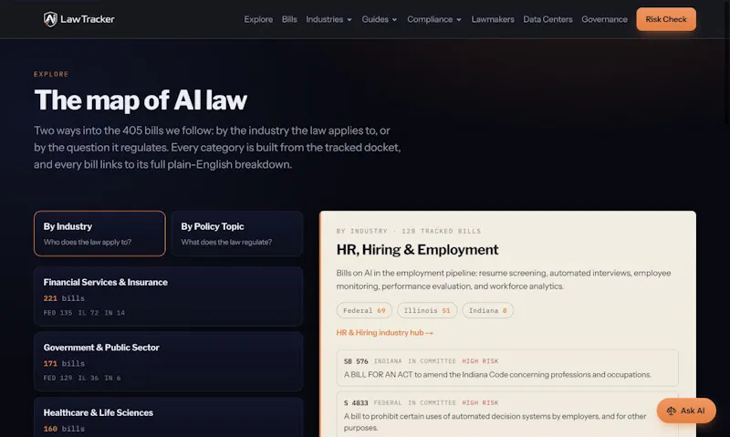Viewport: 730px width, 437px height.
Task: Click the "221 bills" count text
Action: point(64,298)
